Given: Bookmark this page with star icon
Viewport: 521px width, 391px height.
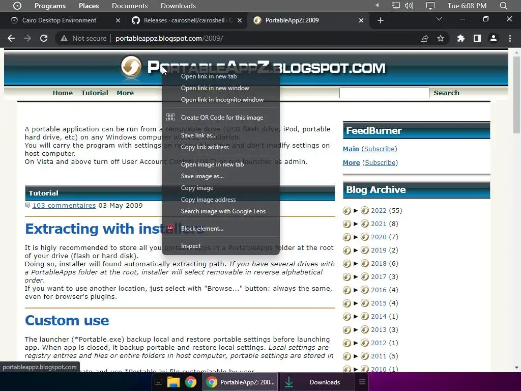Looking at the screenshot, I should pos(441,39).
